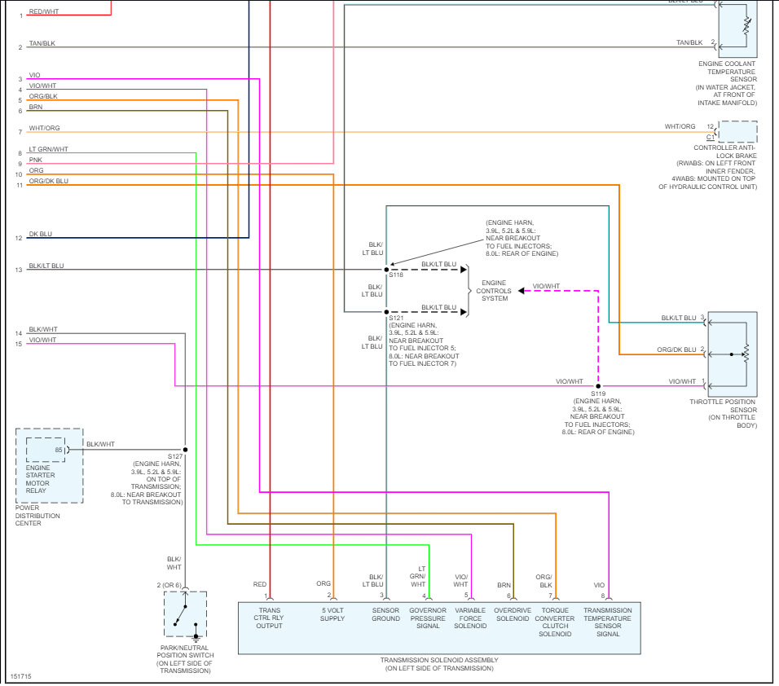Click RED wire label above solenoid pin 1

[x=260, y=584]
